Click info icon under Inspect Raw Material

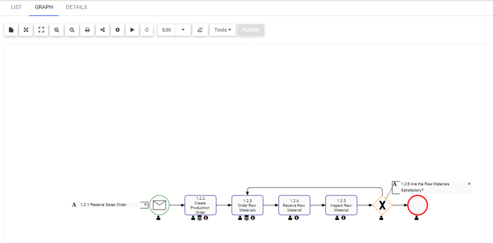coord(343,218)
